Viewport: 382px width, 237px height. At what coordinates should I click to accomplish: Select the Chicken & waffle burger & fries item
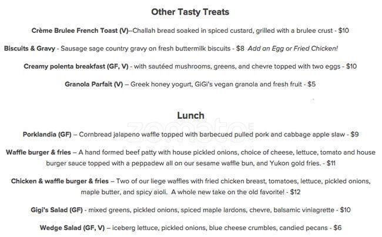pyautogui.click(x=59, y=181)
